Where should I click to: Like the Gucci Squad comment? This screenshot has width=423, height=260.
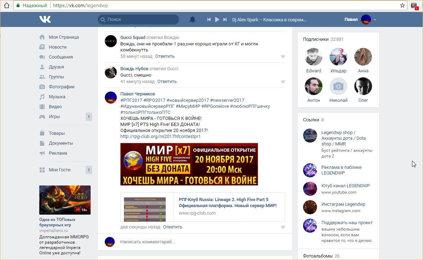pos(283,56)
